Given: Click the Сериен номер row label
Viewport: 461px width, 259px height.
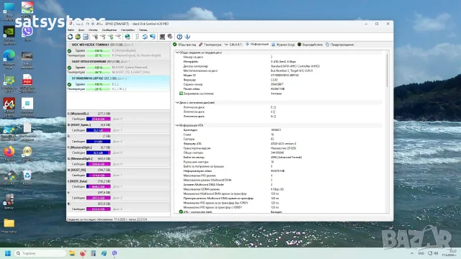Looking at the screenshot, I should point(193,84).
